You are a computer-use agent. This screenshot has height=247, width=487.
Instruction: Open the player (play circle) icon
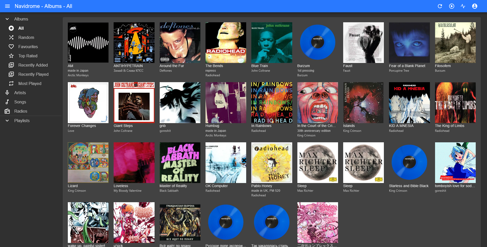click(452, 6)
